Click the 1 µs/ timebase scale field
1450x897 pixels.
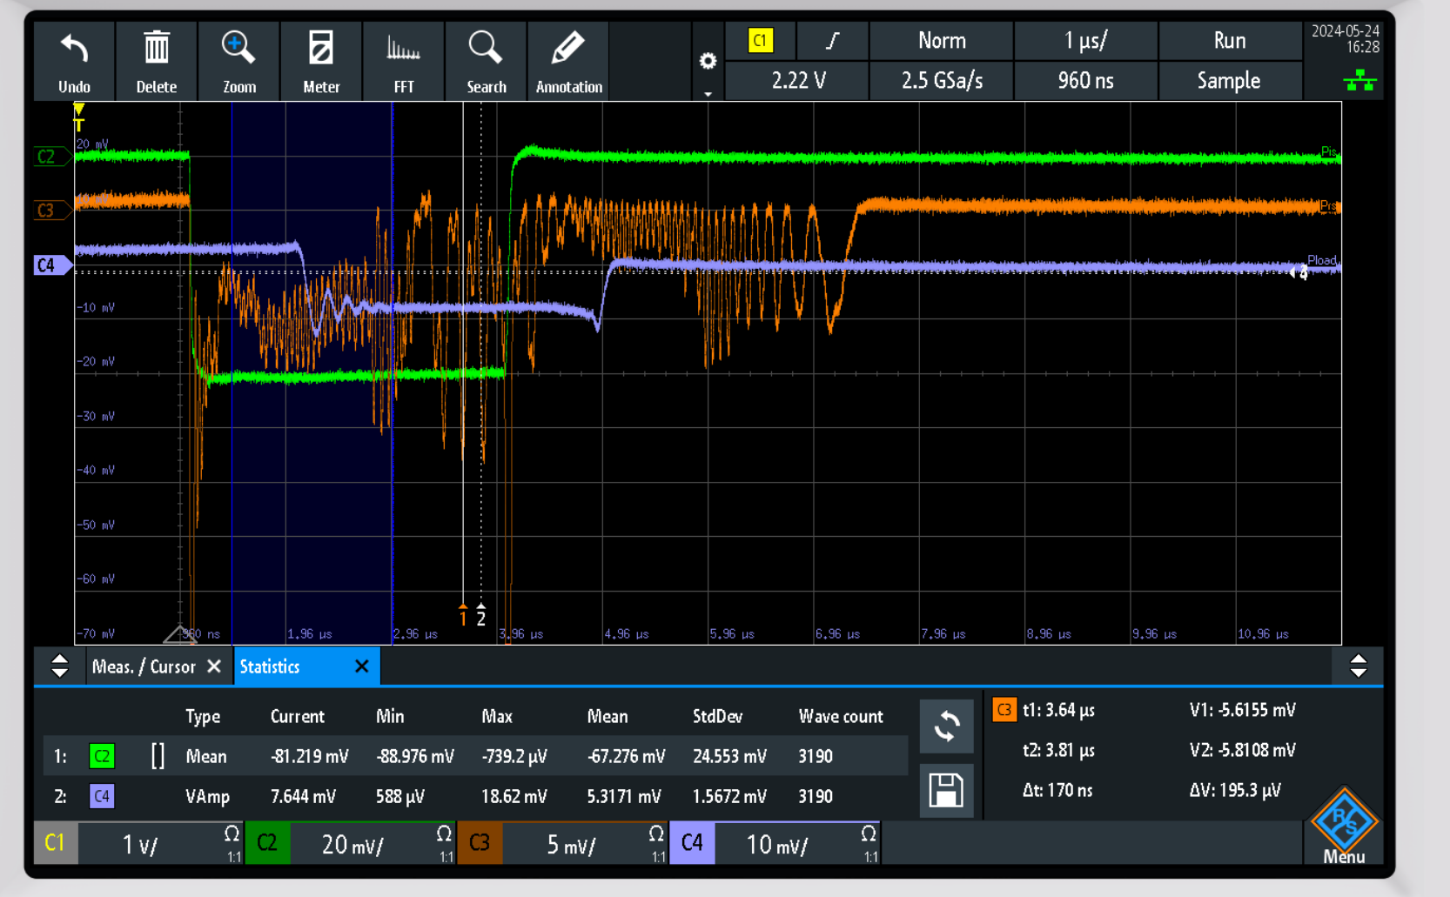pos(1085,41)
